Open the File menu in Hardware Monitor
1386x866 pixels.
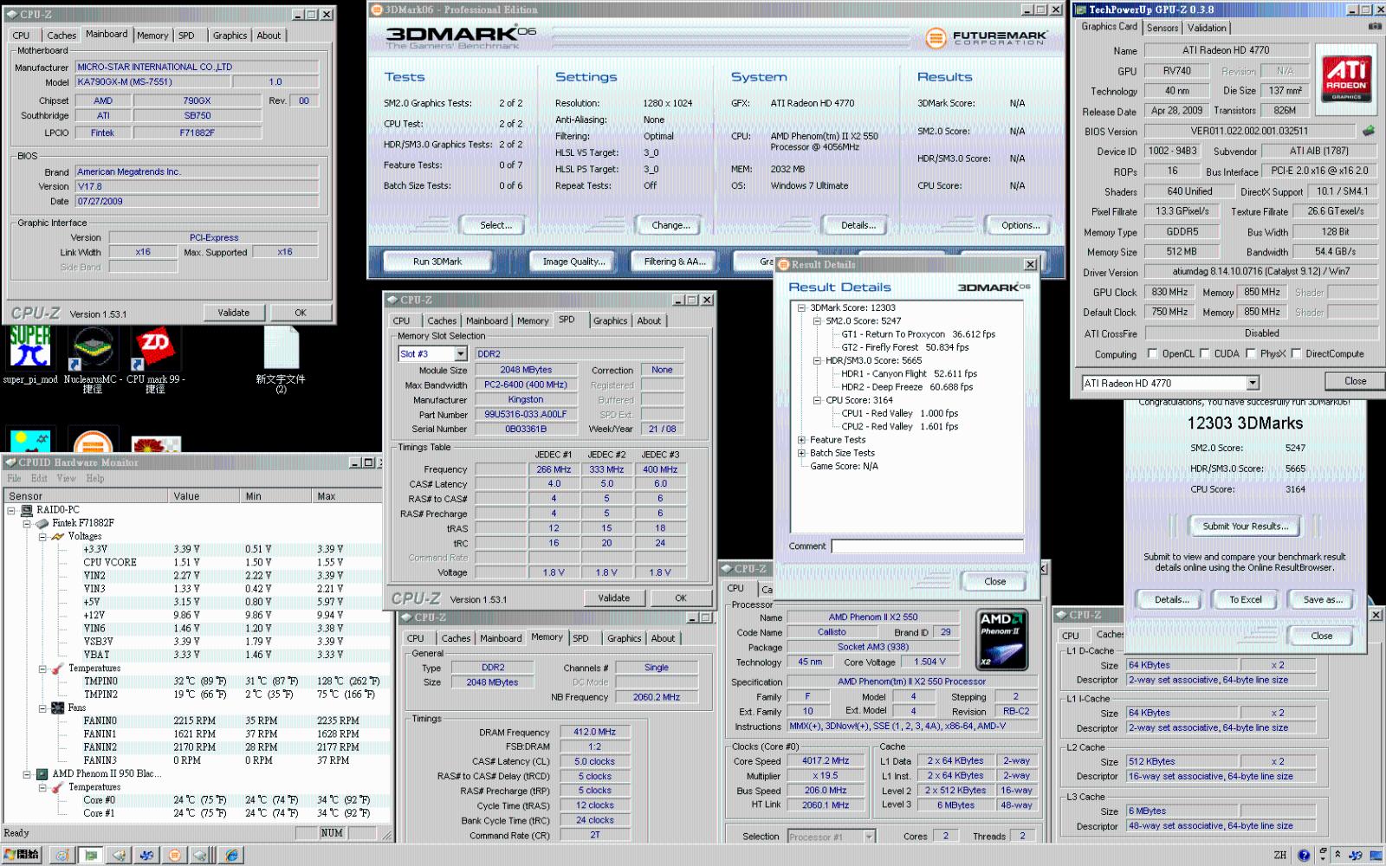(14, 478)
